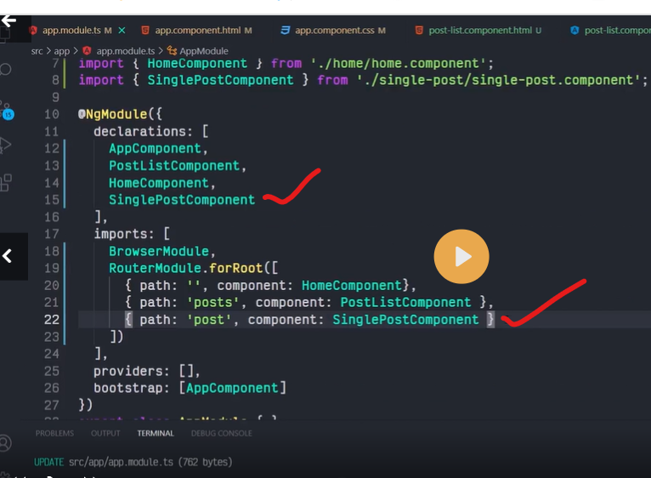The width and height of the screenshot is (651, 478).
Task: Open the Problems panel tab
Action: click(54, 433)
